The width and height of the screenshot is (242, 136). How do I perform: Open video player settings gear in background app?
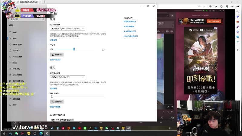tap(168, 107)
